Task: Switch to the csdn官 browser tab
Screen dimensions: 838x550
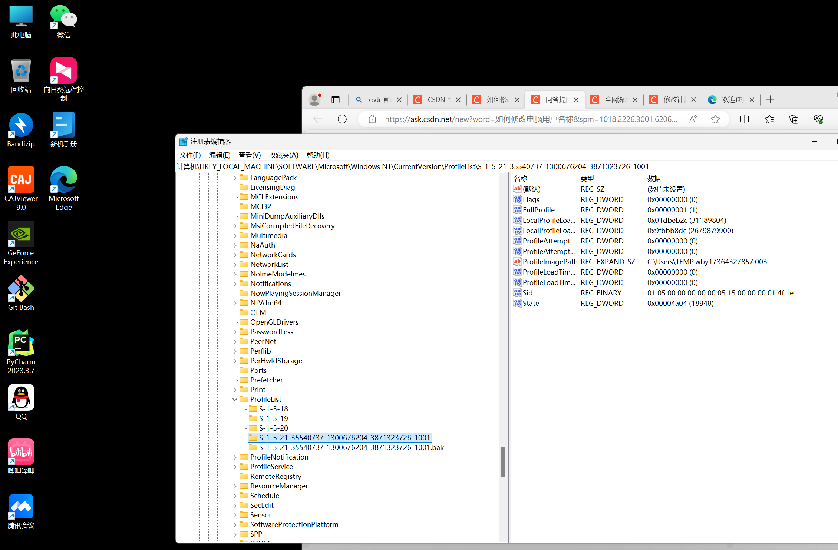Action: click(x=379, y=100)
